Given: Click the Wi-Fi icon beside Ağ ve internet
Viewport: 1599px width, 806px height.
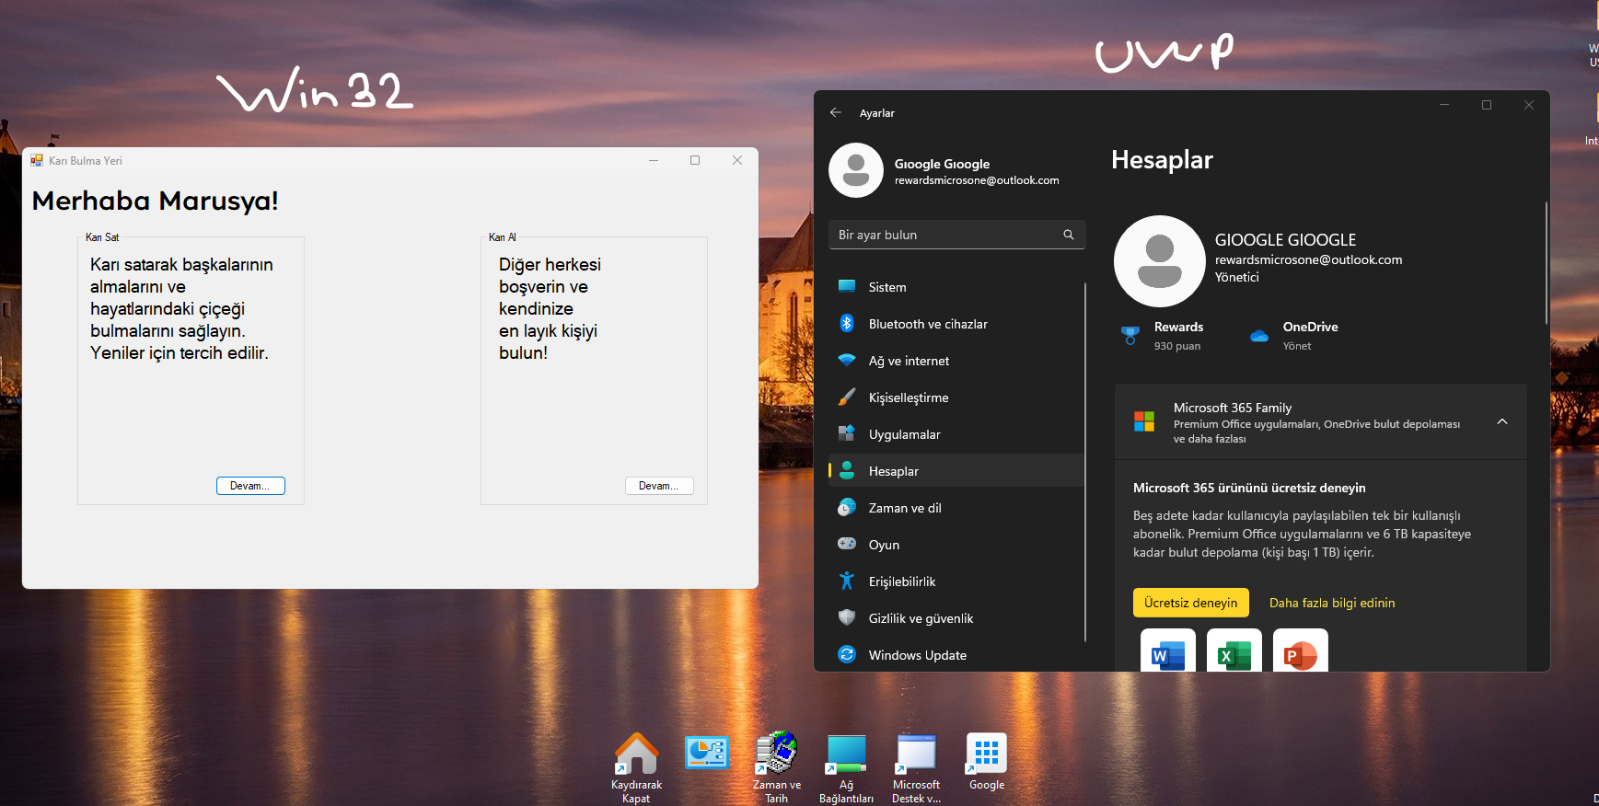Looking at the screenshot, I should pyautogui.click(x=847, y=361).
